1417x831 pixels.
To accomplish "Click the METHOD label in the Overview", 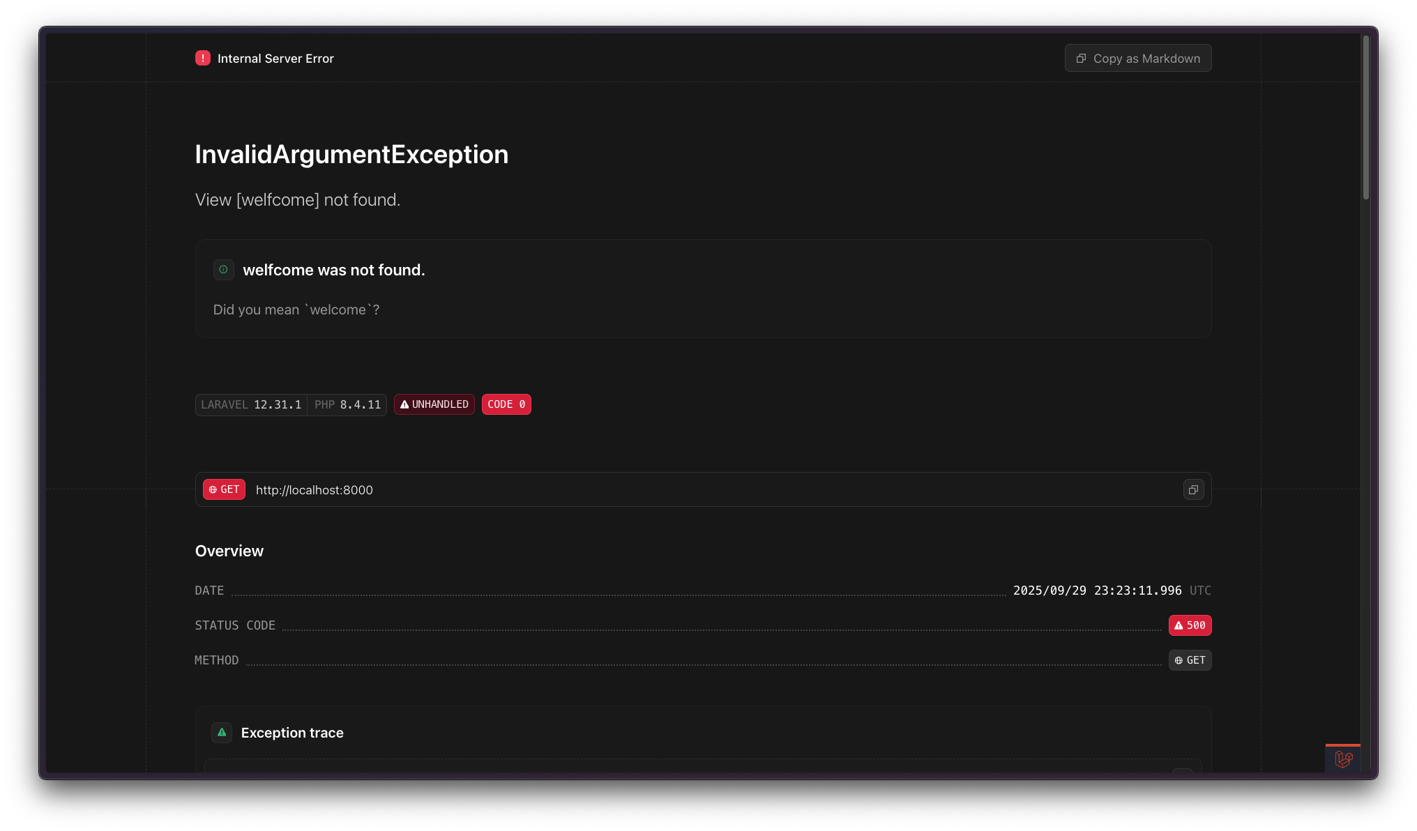I will click(x=217, y=660).
